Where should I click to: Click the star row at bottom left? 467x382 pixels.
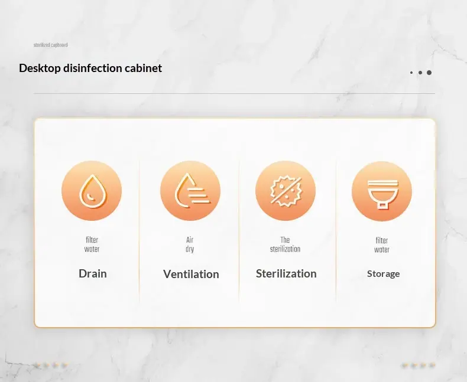point(50,365)
